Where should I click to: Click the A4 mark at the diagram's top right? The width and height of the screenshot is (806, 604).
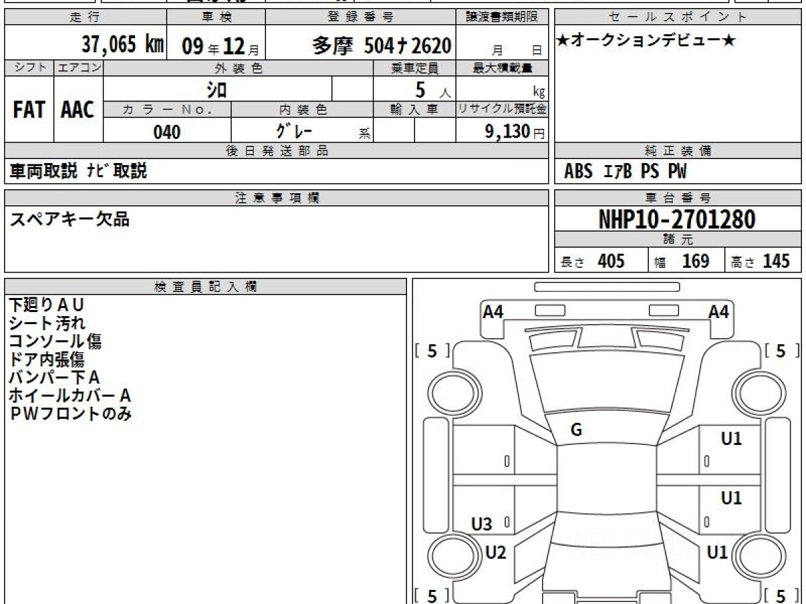[x=719, y=312]
